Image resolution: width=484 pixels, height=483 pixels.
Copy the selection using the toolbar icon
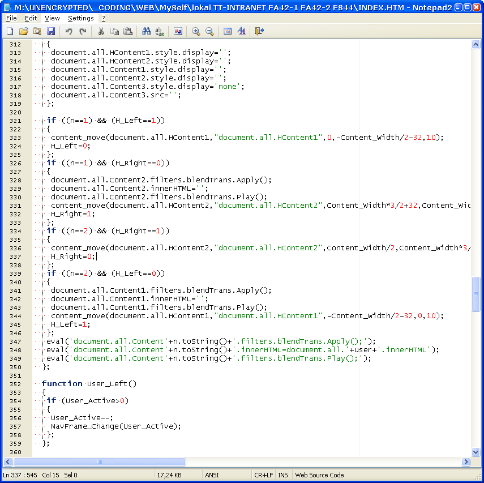114,31
